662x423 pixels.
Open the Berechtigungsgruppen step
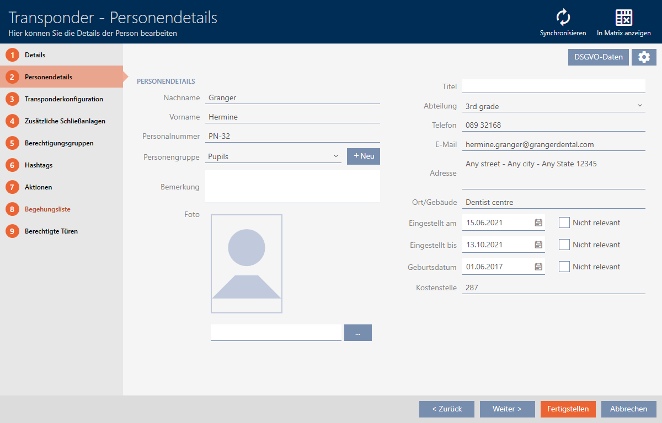(58, 143)
